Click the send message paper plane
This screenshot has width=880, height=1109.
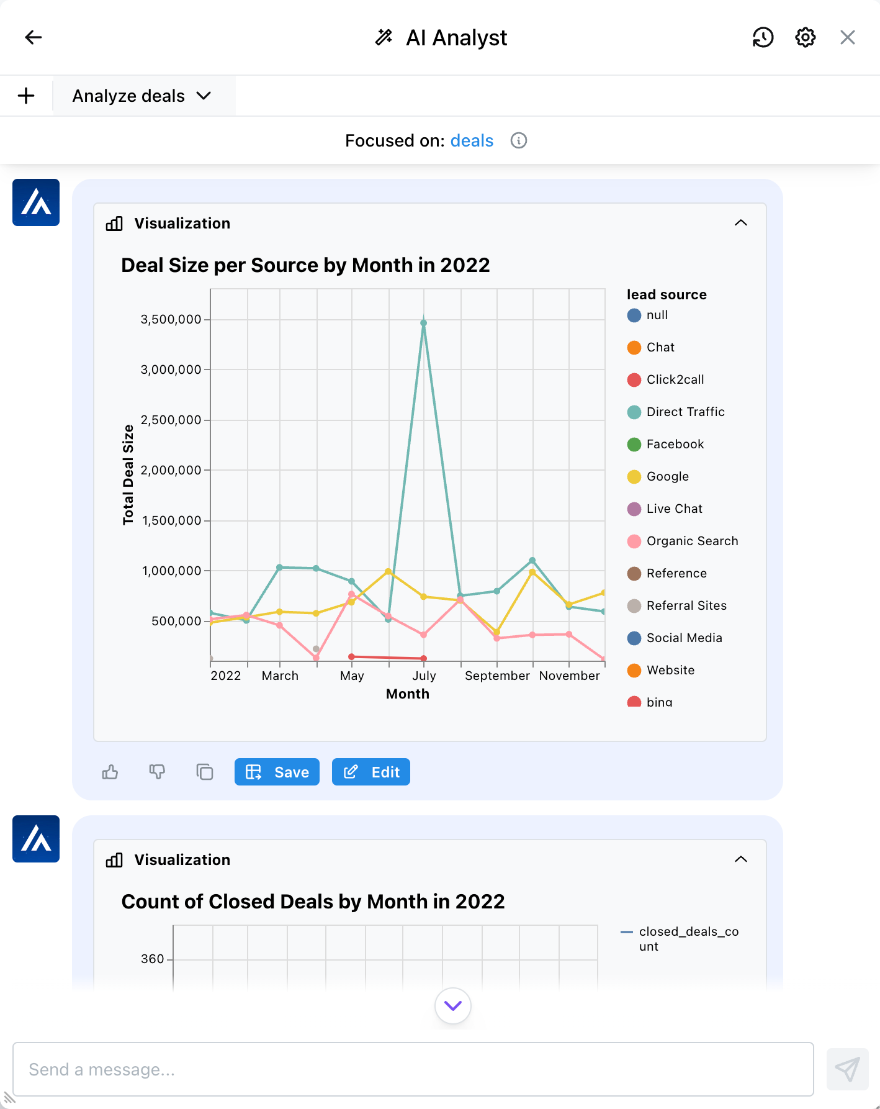(x=847, y=1069)
